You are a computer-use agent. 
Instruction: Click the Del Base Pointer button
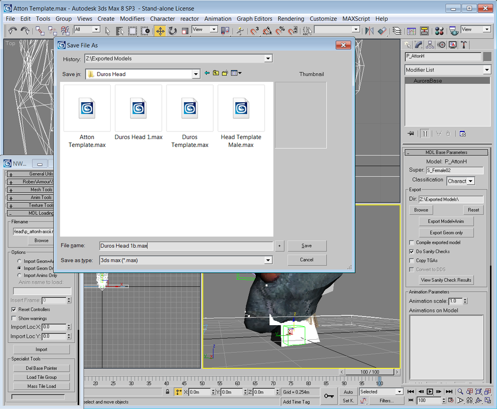click(41, 368)
